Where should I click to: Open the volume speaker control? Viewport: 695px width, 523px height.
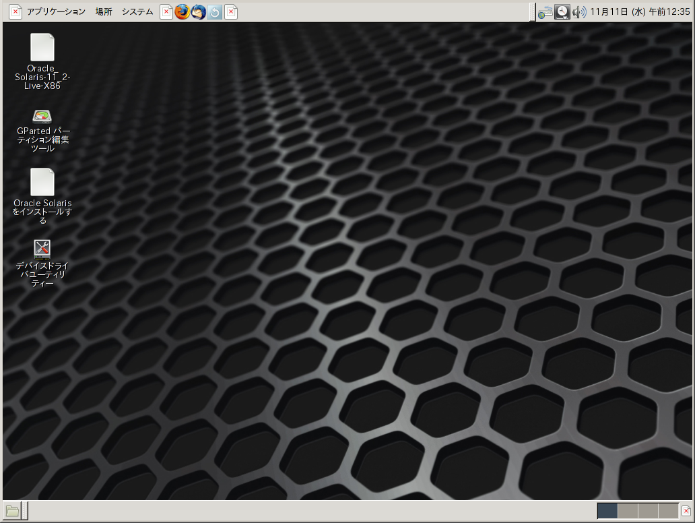point(579,12)
